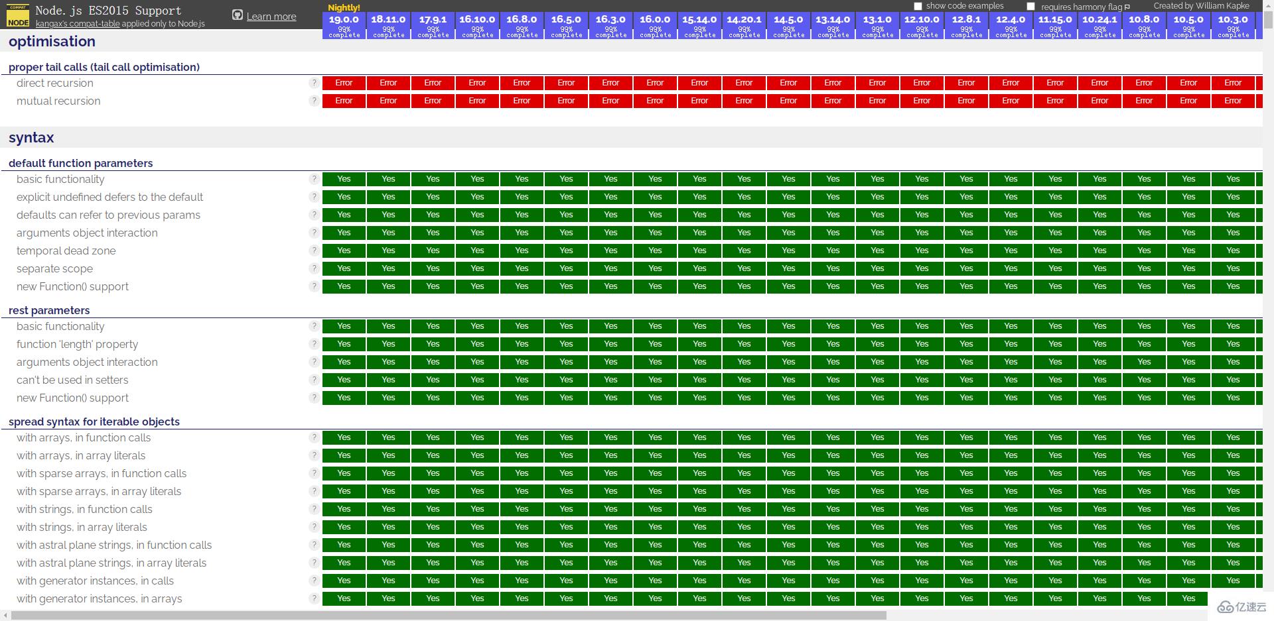This screenshot has width=1274, height=621.
Task: Click the GitHub icon beside Learn more
Action: [x=238, y=15]
